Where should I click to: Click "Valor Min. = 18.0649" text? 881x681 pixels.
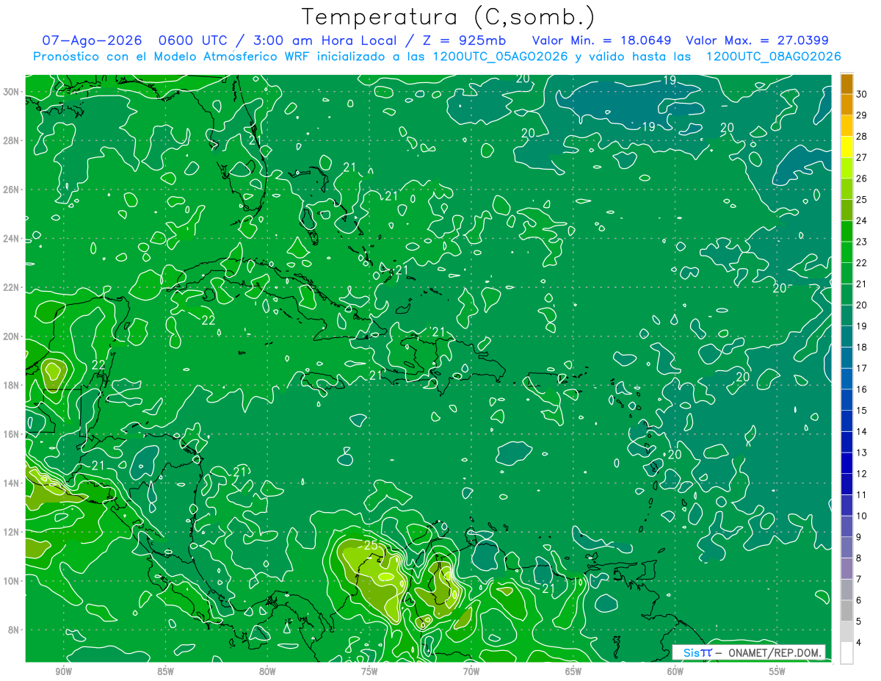click(x=603, y=40)
